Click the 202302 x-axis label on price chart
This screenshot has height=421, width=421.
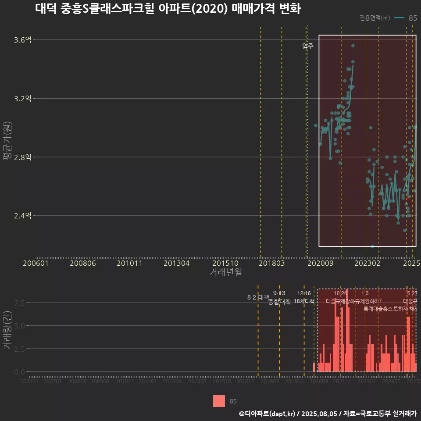(367, 263)
